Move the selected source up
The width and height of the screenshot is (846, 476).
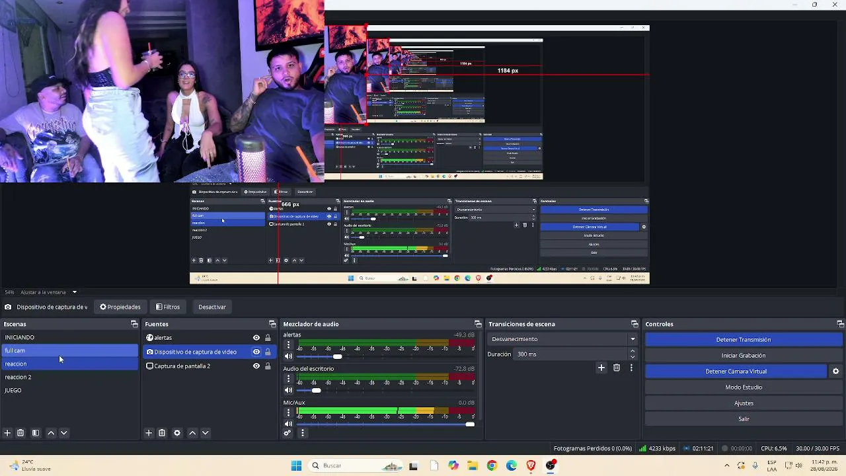(192, 433)
